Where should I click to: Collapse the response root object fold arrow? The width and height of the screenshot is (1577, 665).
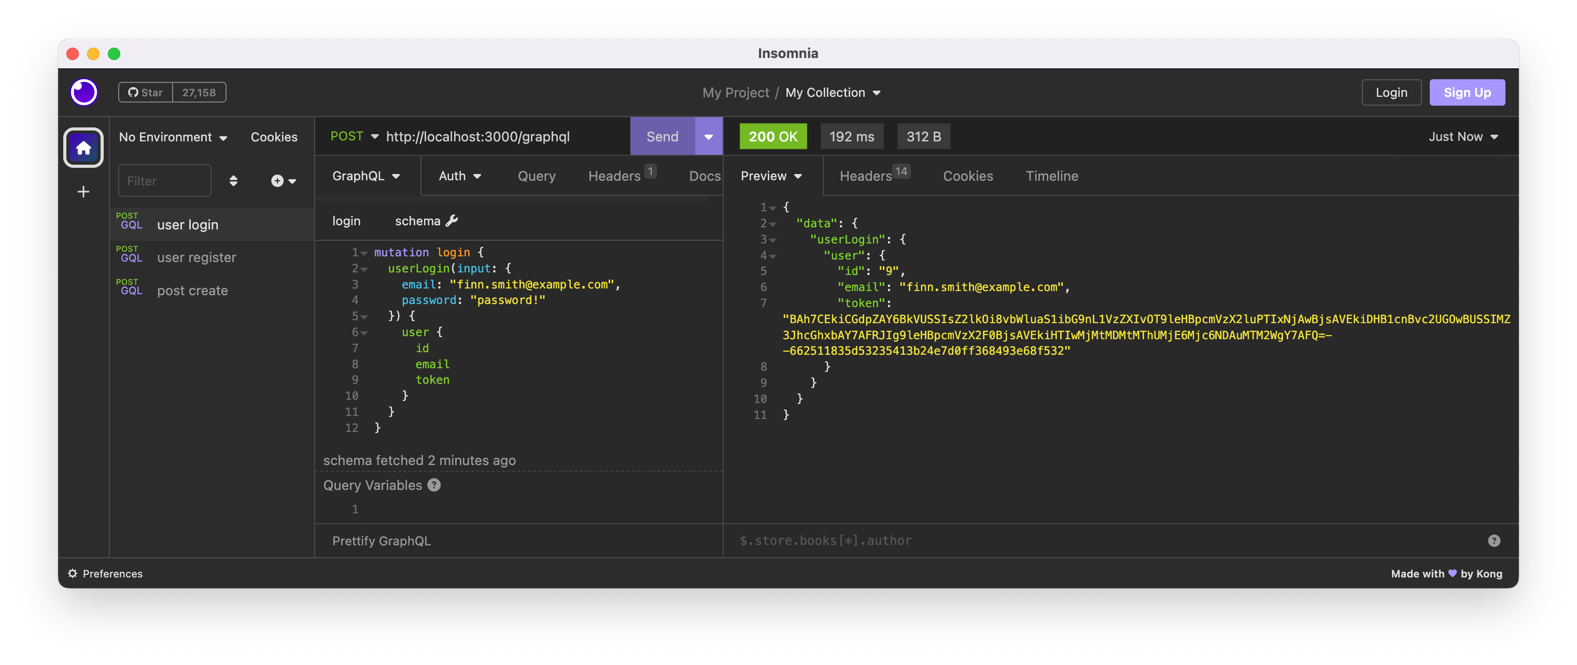772,208
